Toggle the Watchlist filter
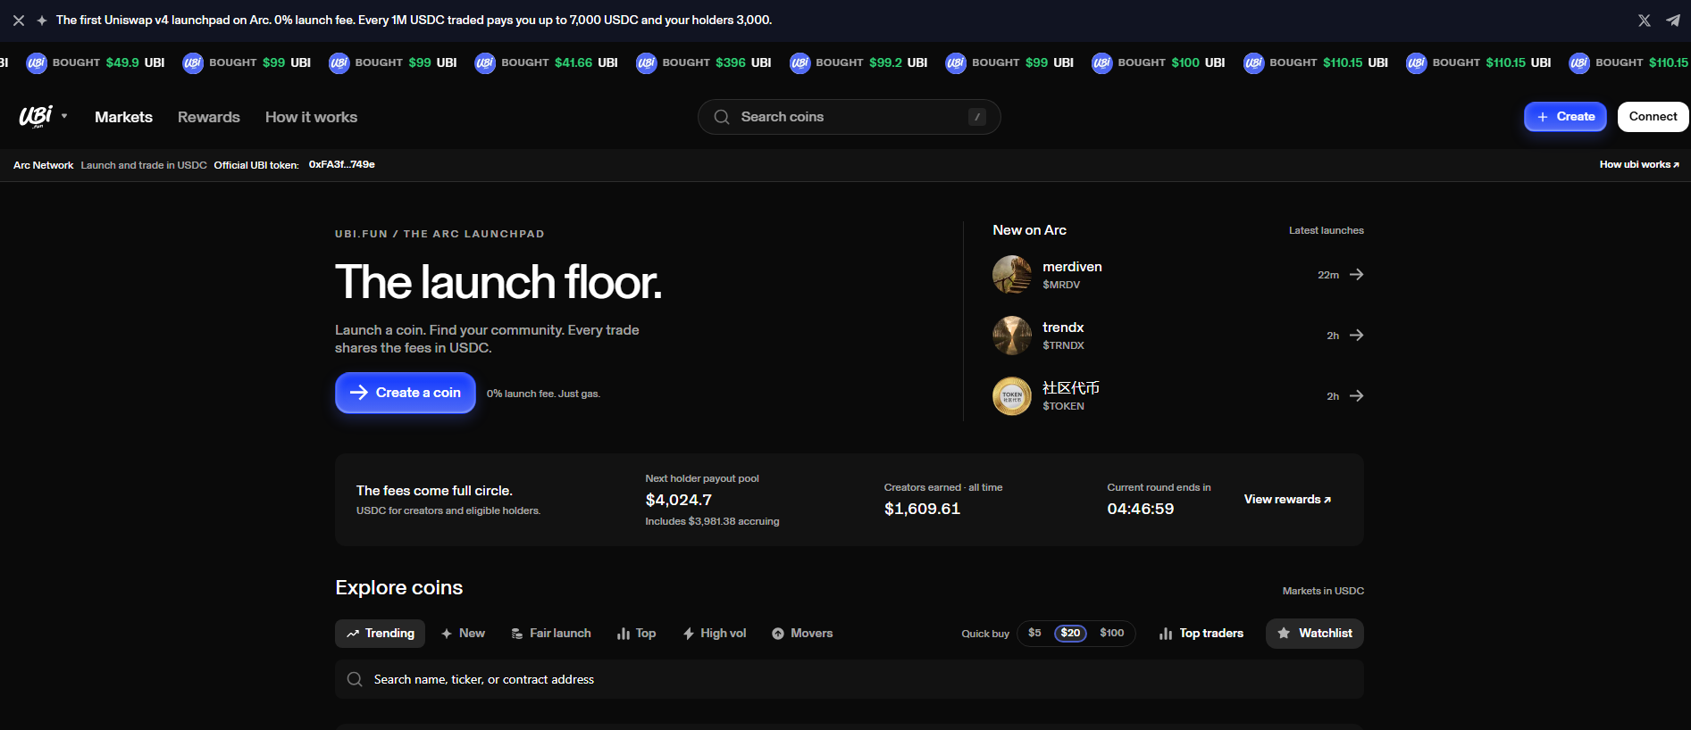The image size is (1691, 730). [1315, 634]
